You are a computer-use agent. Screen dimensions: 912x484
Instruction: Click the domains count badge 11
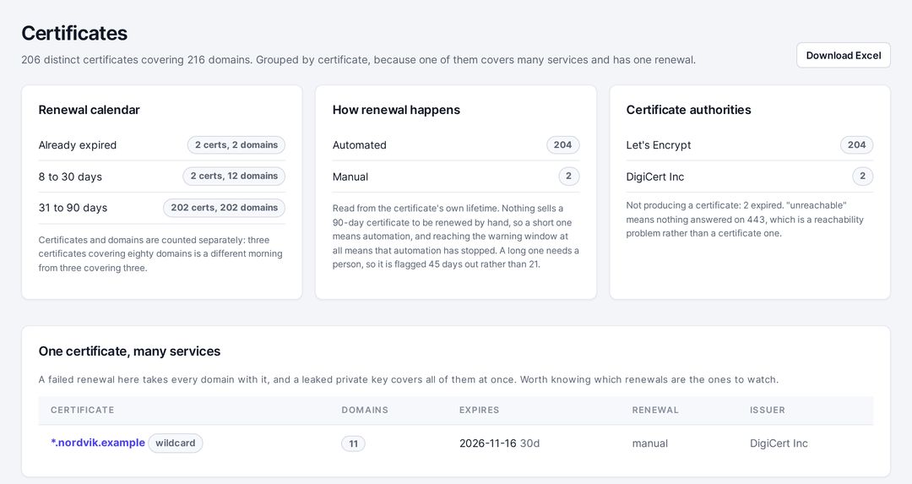(x=353, y=443)
